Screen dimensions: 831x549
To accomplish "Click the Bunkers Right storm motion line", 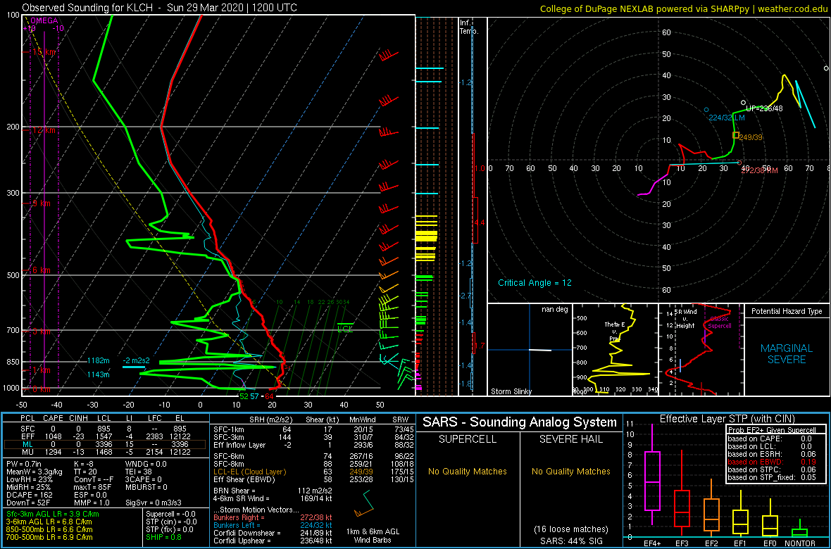I will [x=273, y=517].
